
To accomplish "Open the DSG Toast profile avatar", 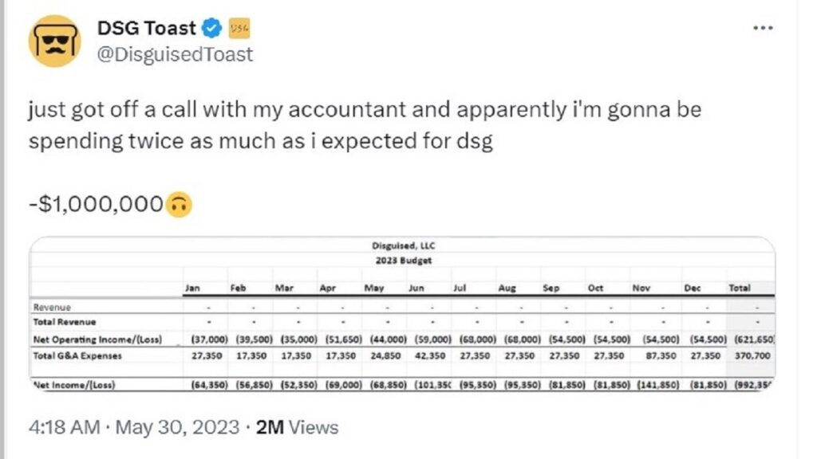I will 55,40.
